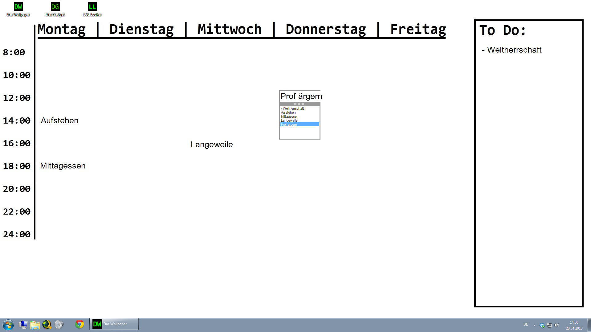591x332 pixels.
Task: Click the 'To Do:' heading
Action: [503, 30]
